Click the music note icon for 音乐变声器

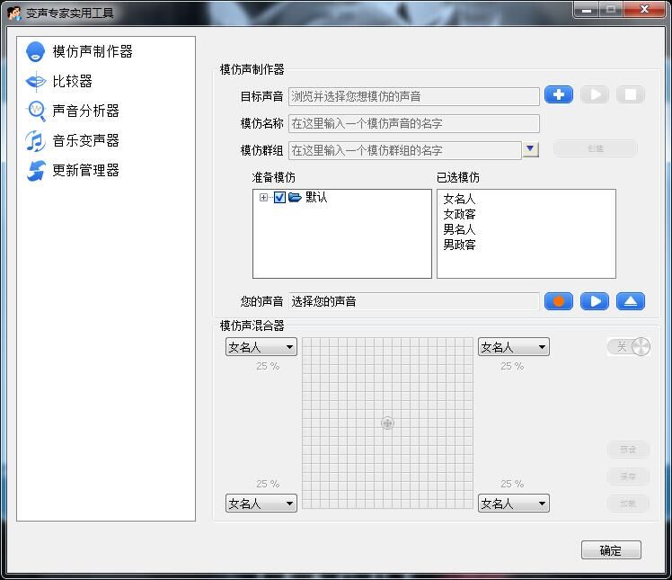click(36, 140)
